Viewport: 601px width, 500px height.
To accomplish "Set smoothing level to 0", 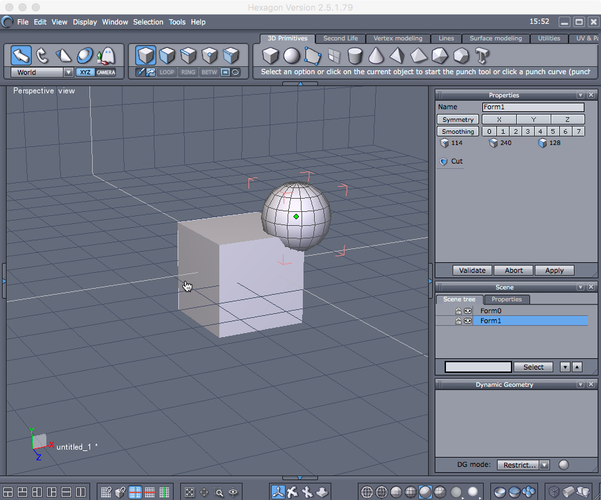I will (x=489, y=131).
